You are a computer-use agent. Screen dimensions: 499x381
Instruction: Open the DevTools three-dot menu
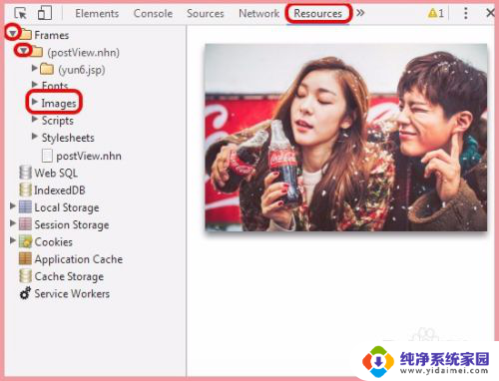click(466, 13)
